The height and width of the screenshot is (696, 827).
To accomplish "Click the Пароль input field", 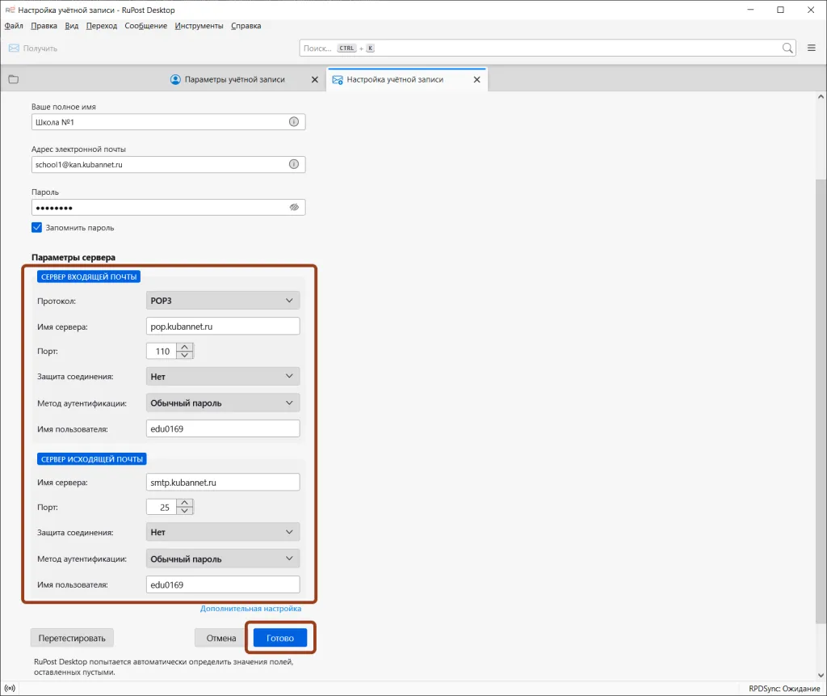I will (x=168, y=207).
